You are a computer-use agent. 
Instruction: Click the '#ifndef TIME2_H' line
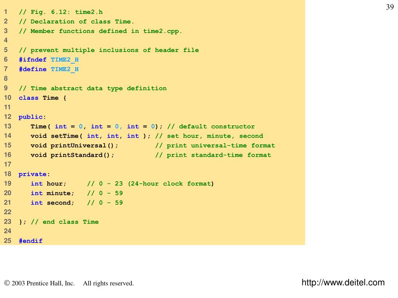click(x=49, y=60)
